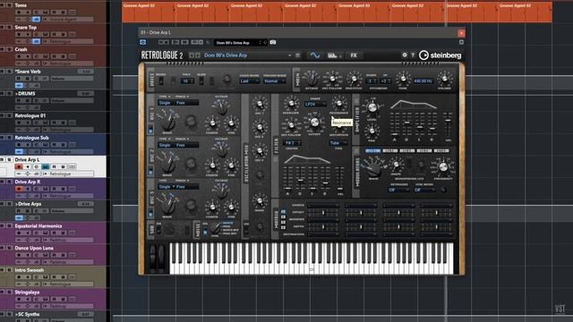Open the preset field in the plugin window toolbar

point(241,43)
